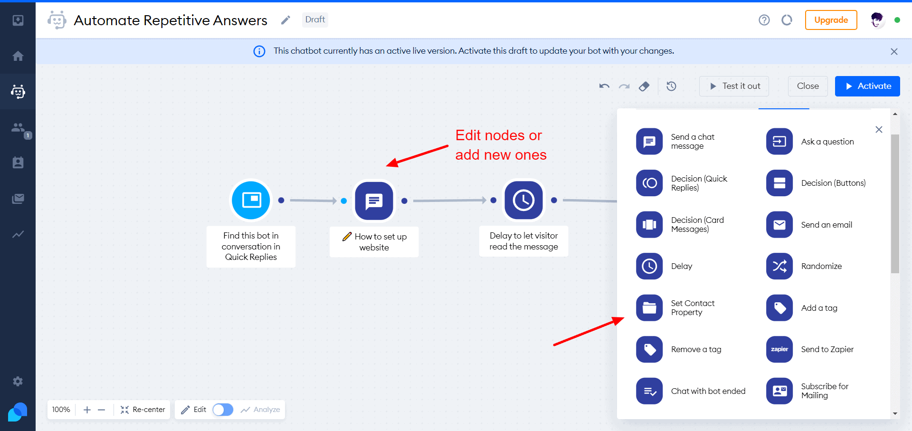Re-center the flow canvas
This screenshot has width=912, height=431.
tap(143, 410)
